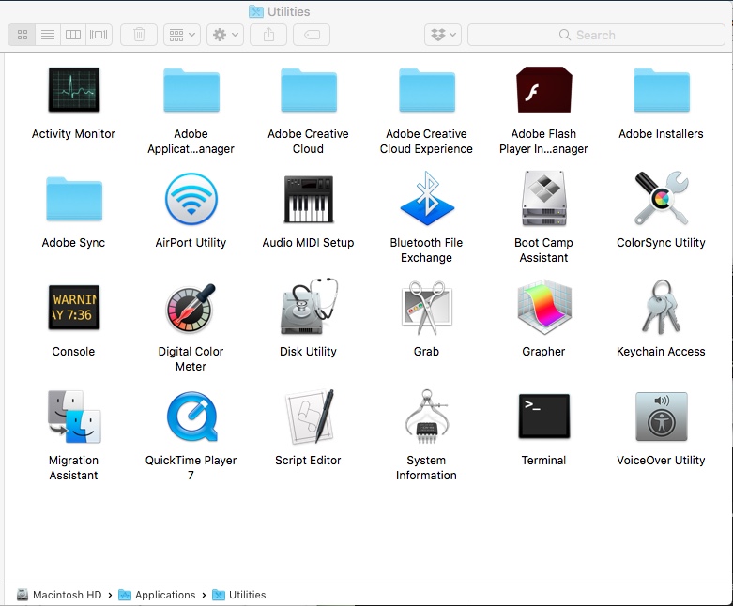
Task: Click the AirPort Utility label
Action: coord(191,242)
